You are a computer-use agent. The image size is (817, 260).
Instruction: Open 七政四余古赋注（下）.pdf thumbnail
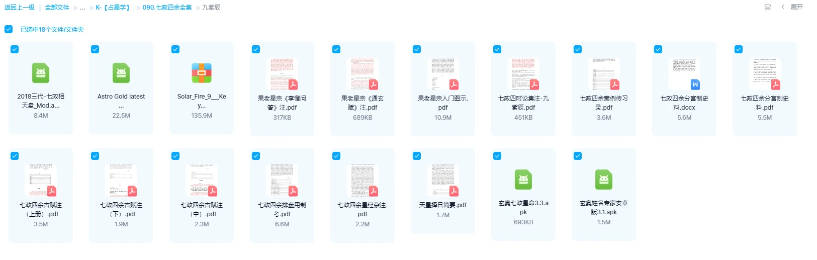pos(121,181)
